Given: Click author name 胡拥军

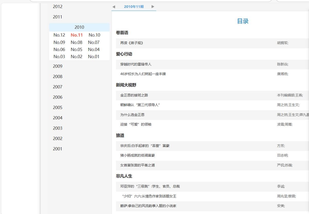Looking at the screenshot, I should click(282, 43).
